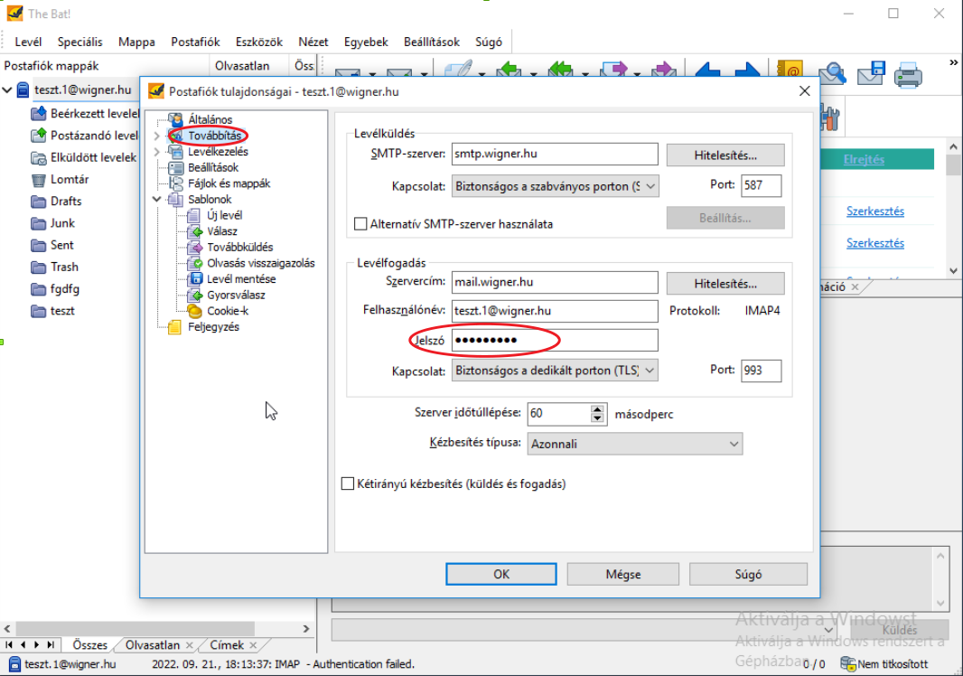Click into the Port 993 field

pyautogui.click(x=761, y=371)
